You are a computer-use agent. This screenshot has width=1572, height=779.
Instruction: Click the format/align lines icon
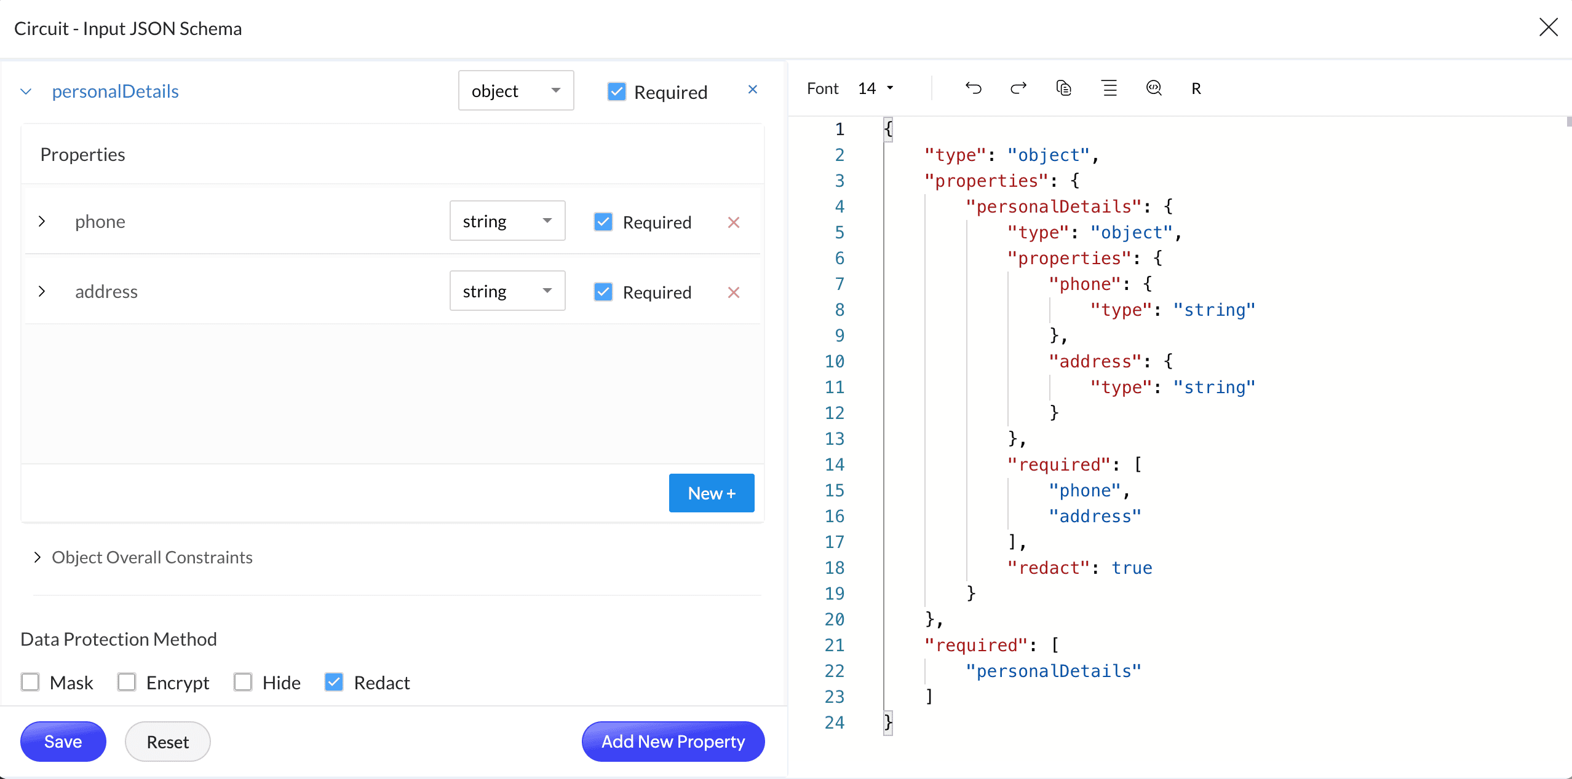[1109, 88]
